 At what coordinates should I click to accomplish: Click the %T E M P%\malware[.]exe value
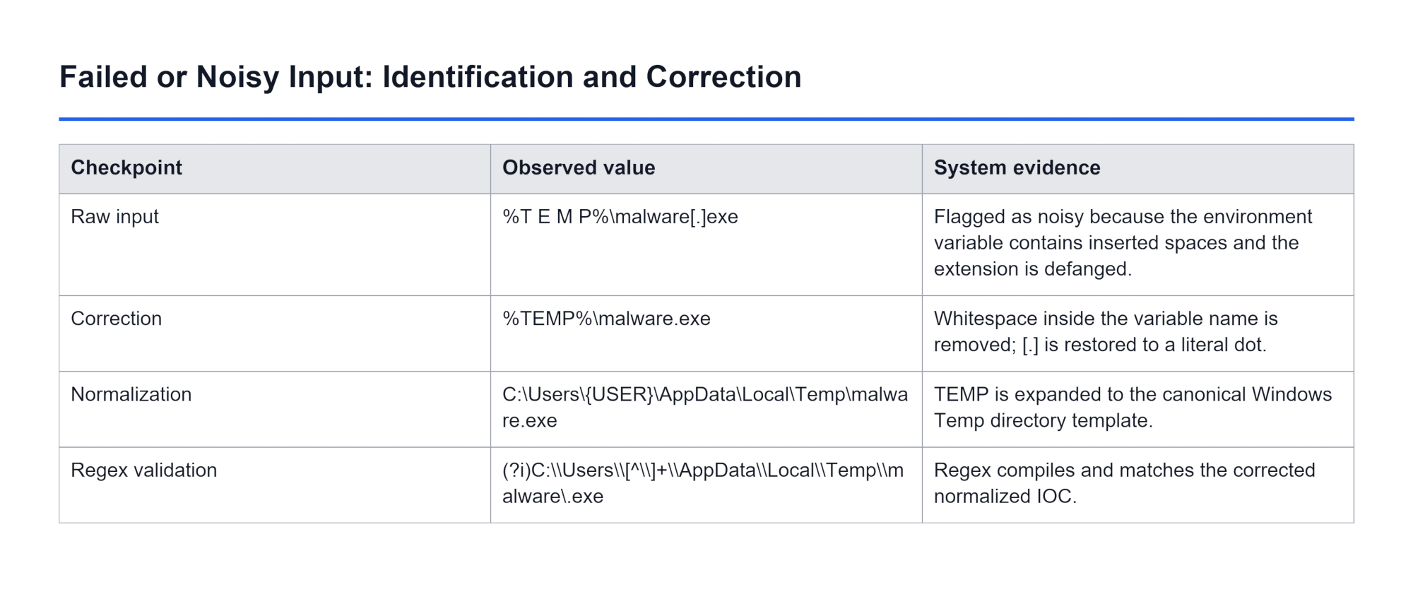[x=620, y=217]
